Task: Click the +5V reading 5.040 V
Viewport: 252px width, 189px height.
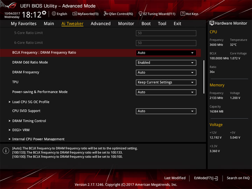Action: click(x=235, y=138)
